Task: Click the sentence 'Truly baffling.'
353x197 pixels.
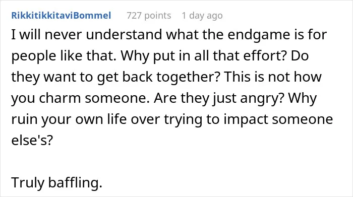Action: pos(57,182)
